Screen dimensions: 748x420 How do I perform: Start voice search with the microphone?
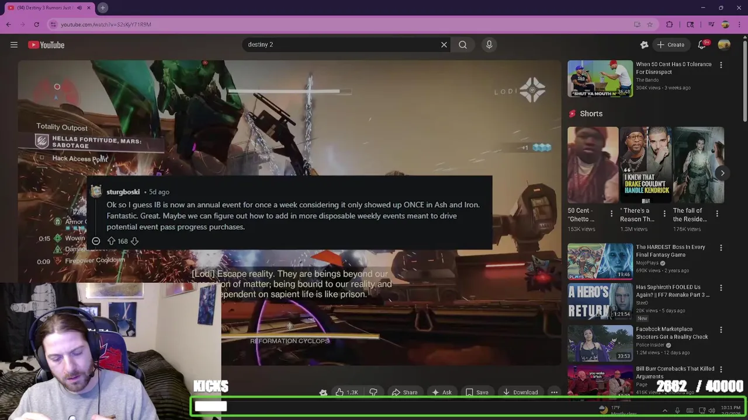[x=489, y=44]
